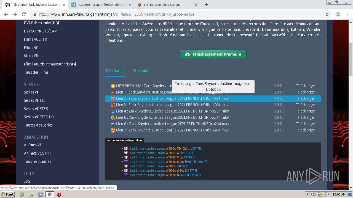Open the Streaming tab on the page
The width and height of the screenshot is (353, 198).
coord(142,71)
